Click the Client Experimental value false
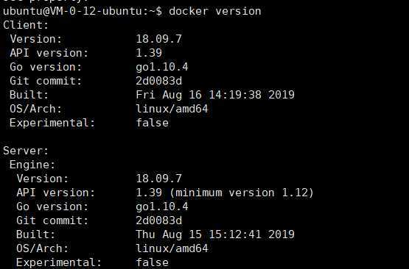 (152, 123)
